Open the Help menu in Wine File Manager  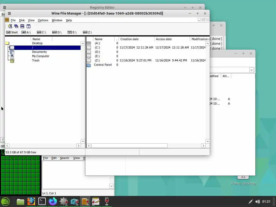[x=69, y=20]
